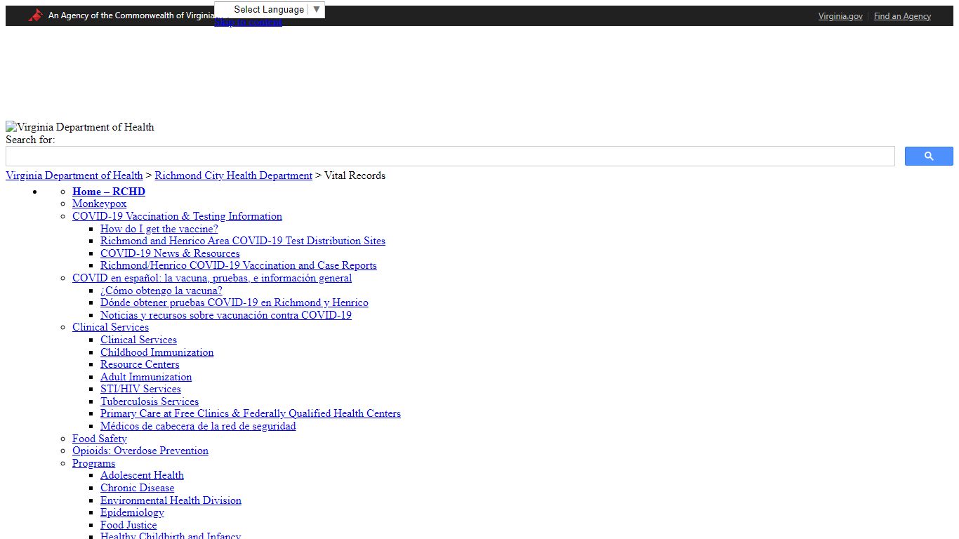Open Resource Centers link
The height and width of the screenshot is (539, 959).
(x=140, y=364)
